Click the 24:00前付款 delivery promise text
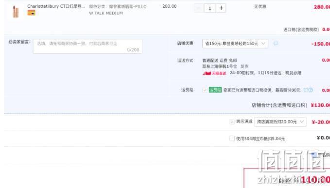330x188 pixels. click(265, 73)
